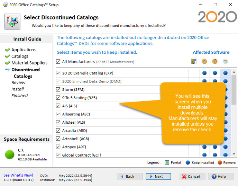Screen dimensions: 238x186
Task: Select Install step in Install Guide
Action: (18, 89)
